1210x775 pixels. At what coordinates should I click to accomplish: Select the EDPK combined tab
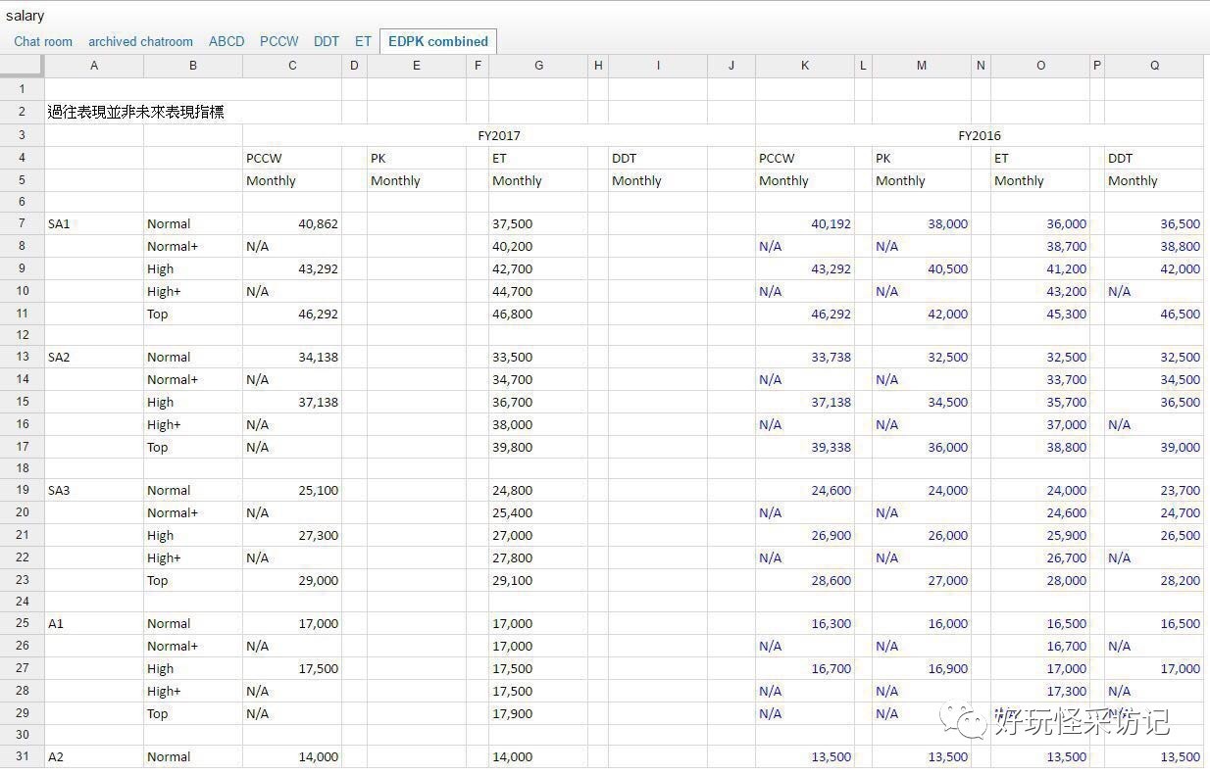click(x=438, y=41)
